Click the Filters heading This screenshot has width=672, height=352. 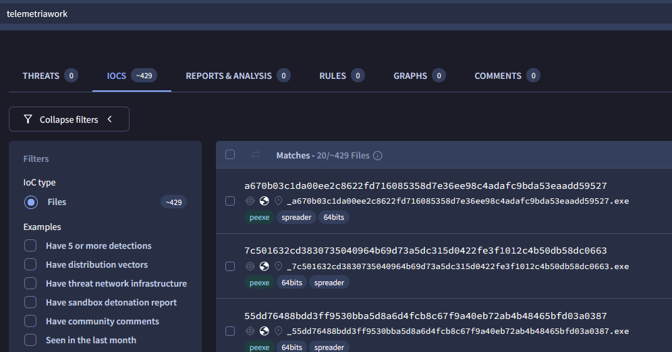click(x=36, y=159)
